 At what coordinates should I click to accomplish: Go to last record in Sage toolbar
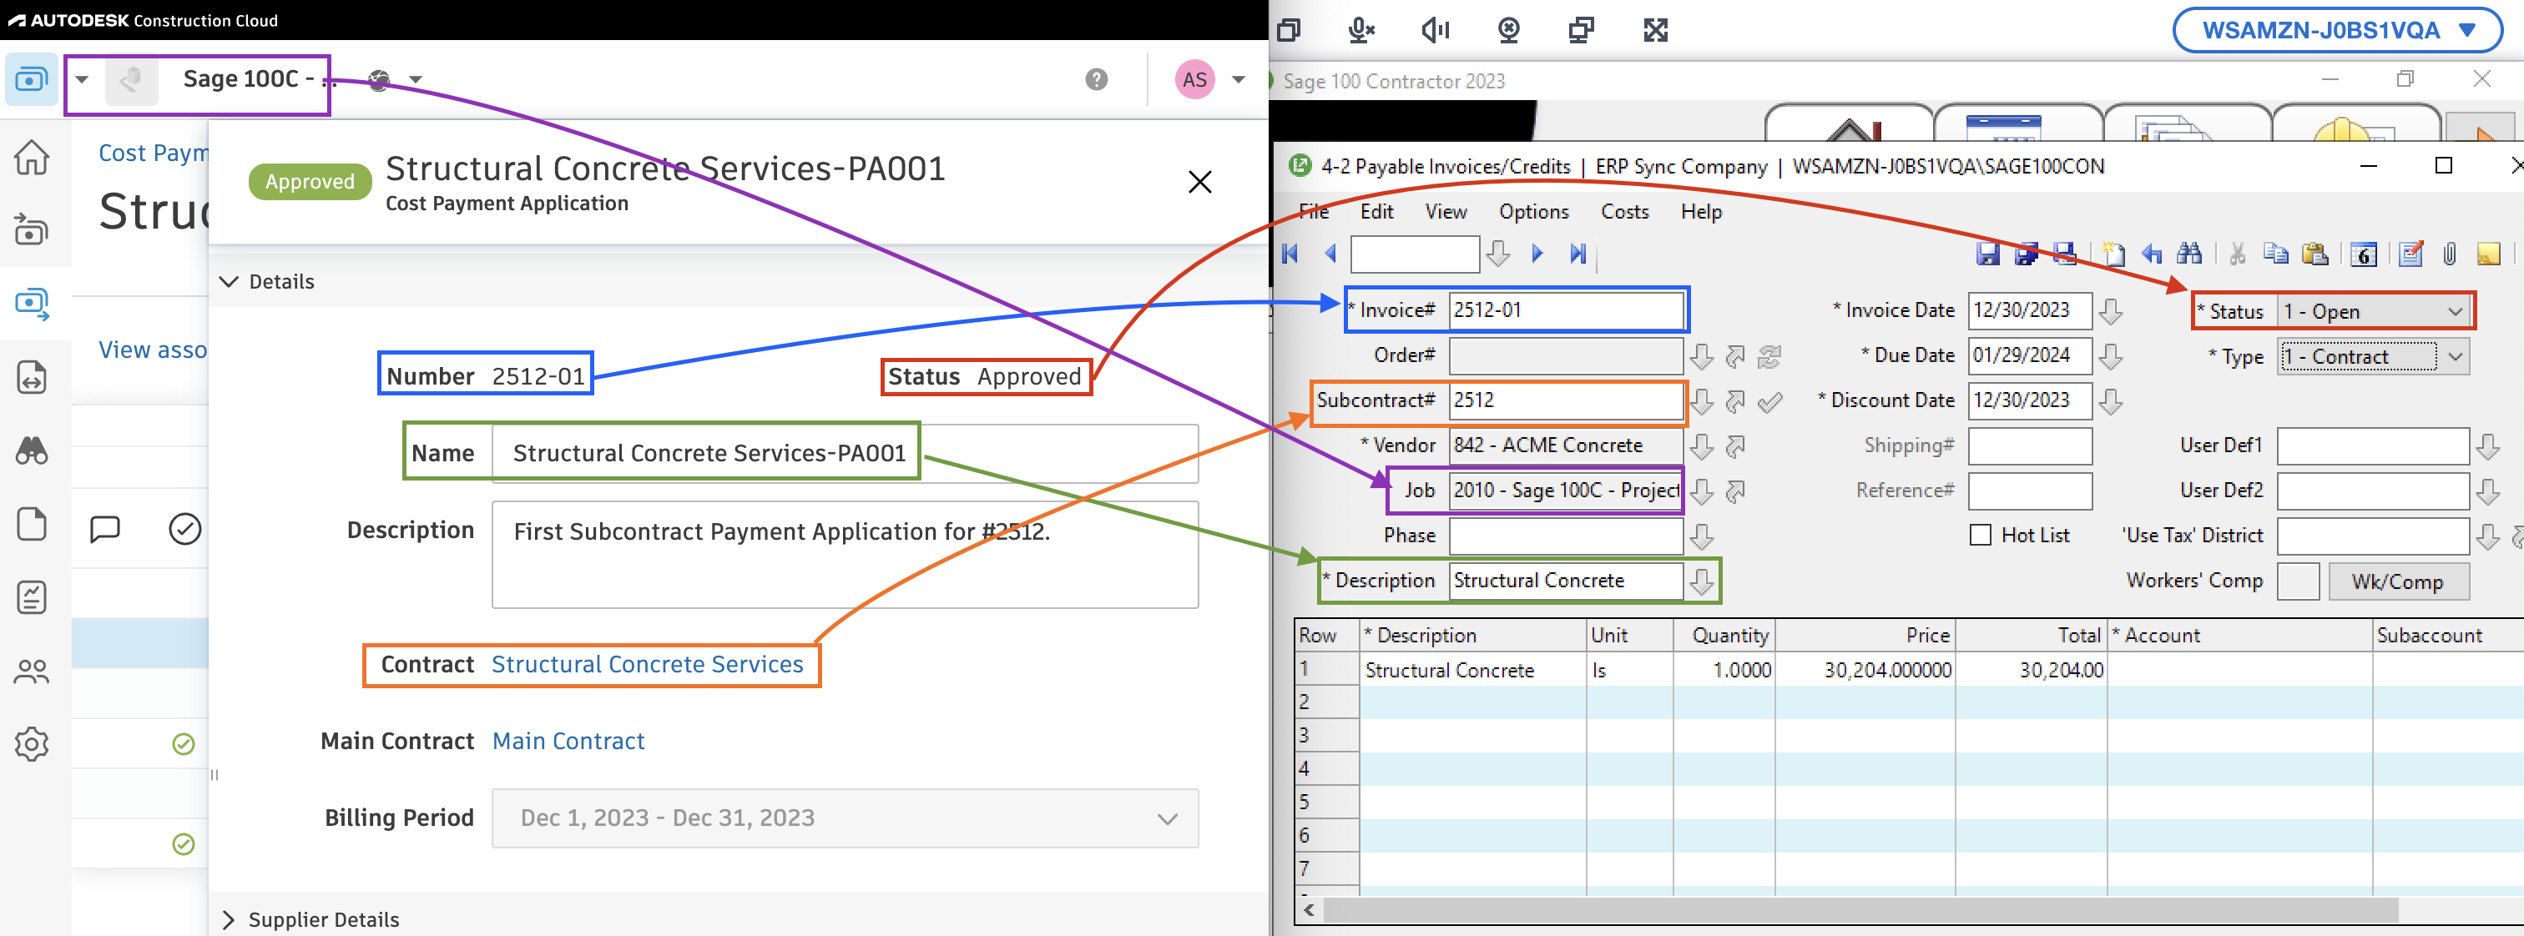1577,254
